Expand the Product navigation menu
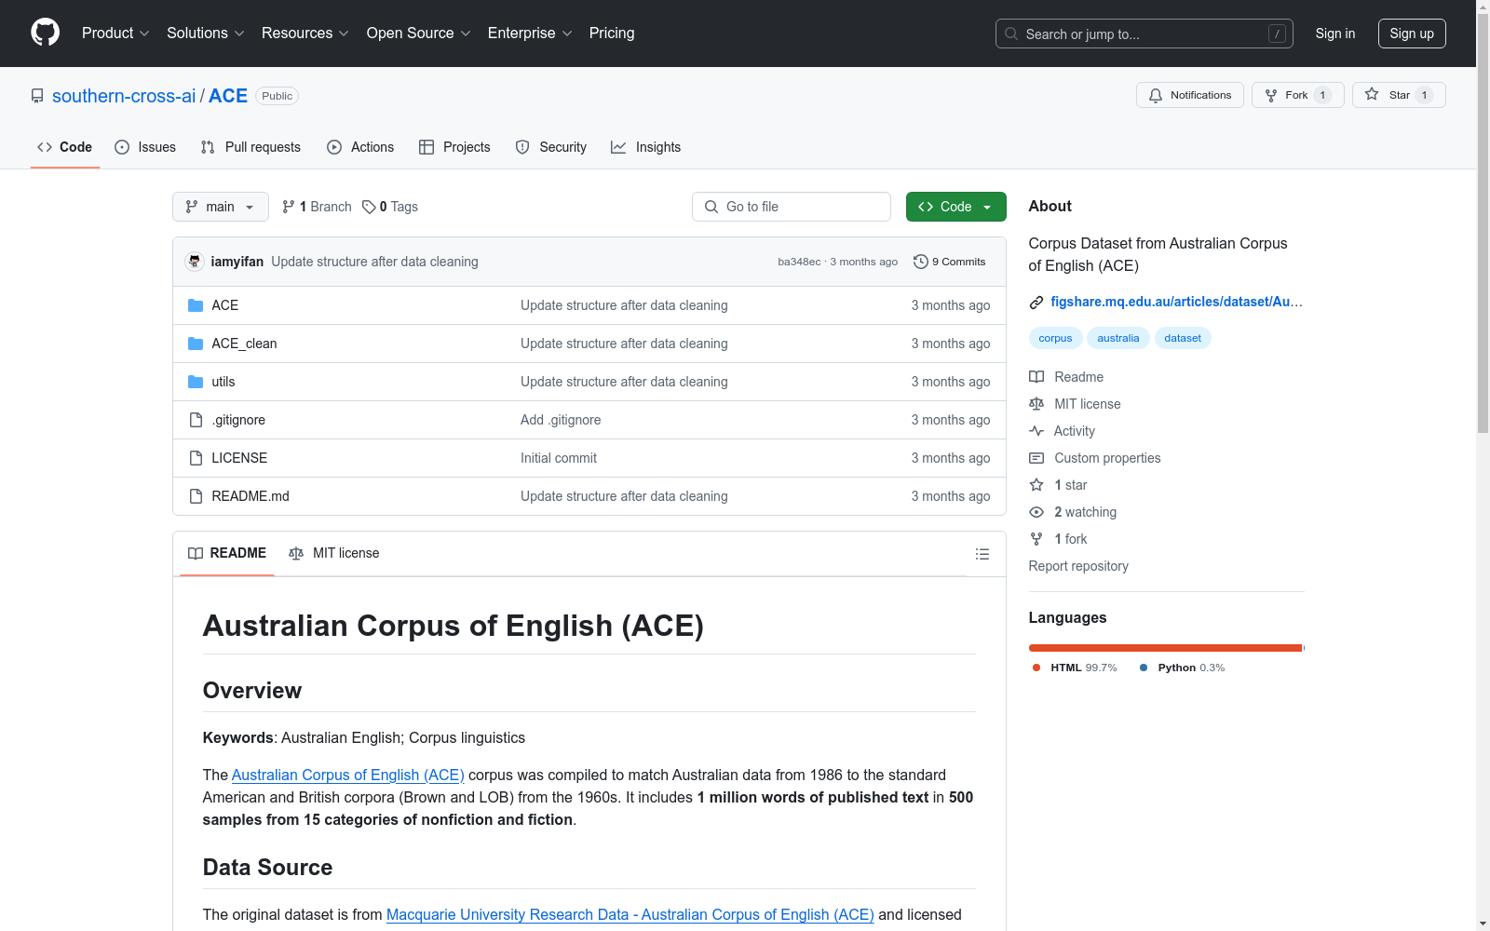The image size is (1490, 931). (115, 34)
